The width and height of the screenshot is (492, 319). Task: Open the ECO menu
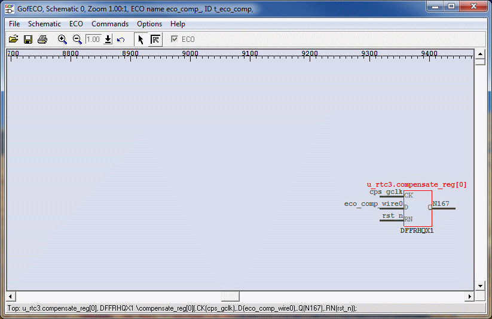pyautogui.click(x=76, y=24)
